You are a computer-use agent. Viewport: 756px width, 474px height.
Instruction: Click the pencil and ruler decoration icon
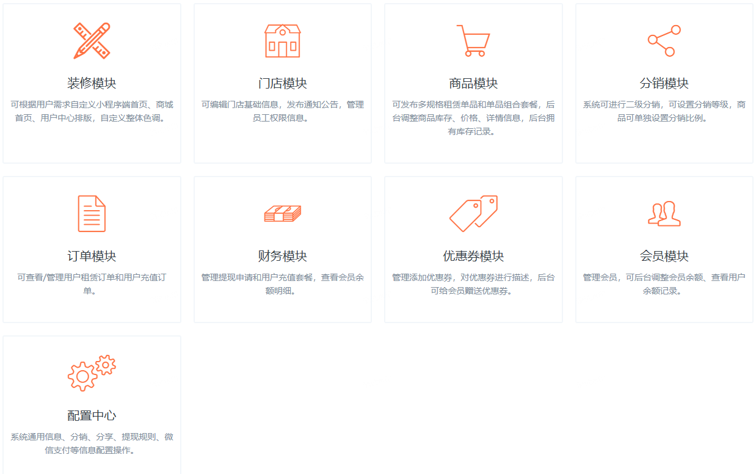92,41
